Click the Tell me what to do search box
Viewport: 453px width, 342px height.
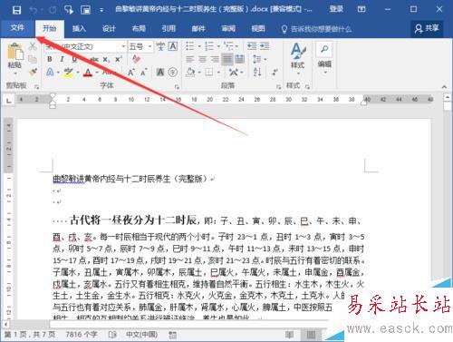[316, 29]
